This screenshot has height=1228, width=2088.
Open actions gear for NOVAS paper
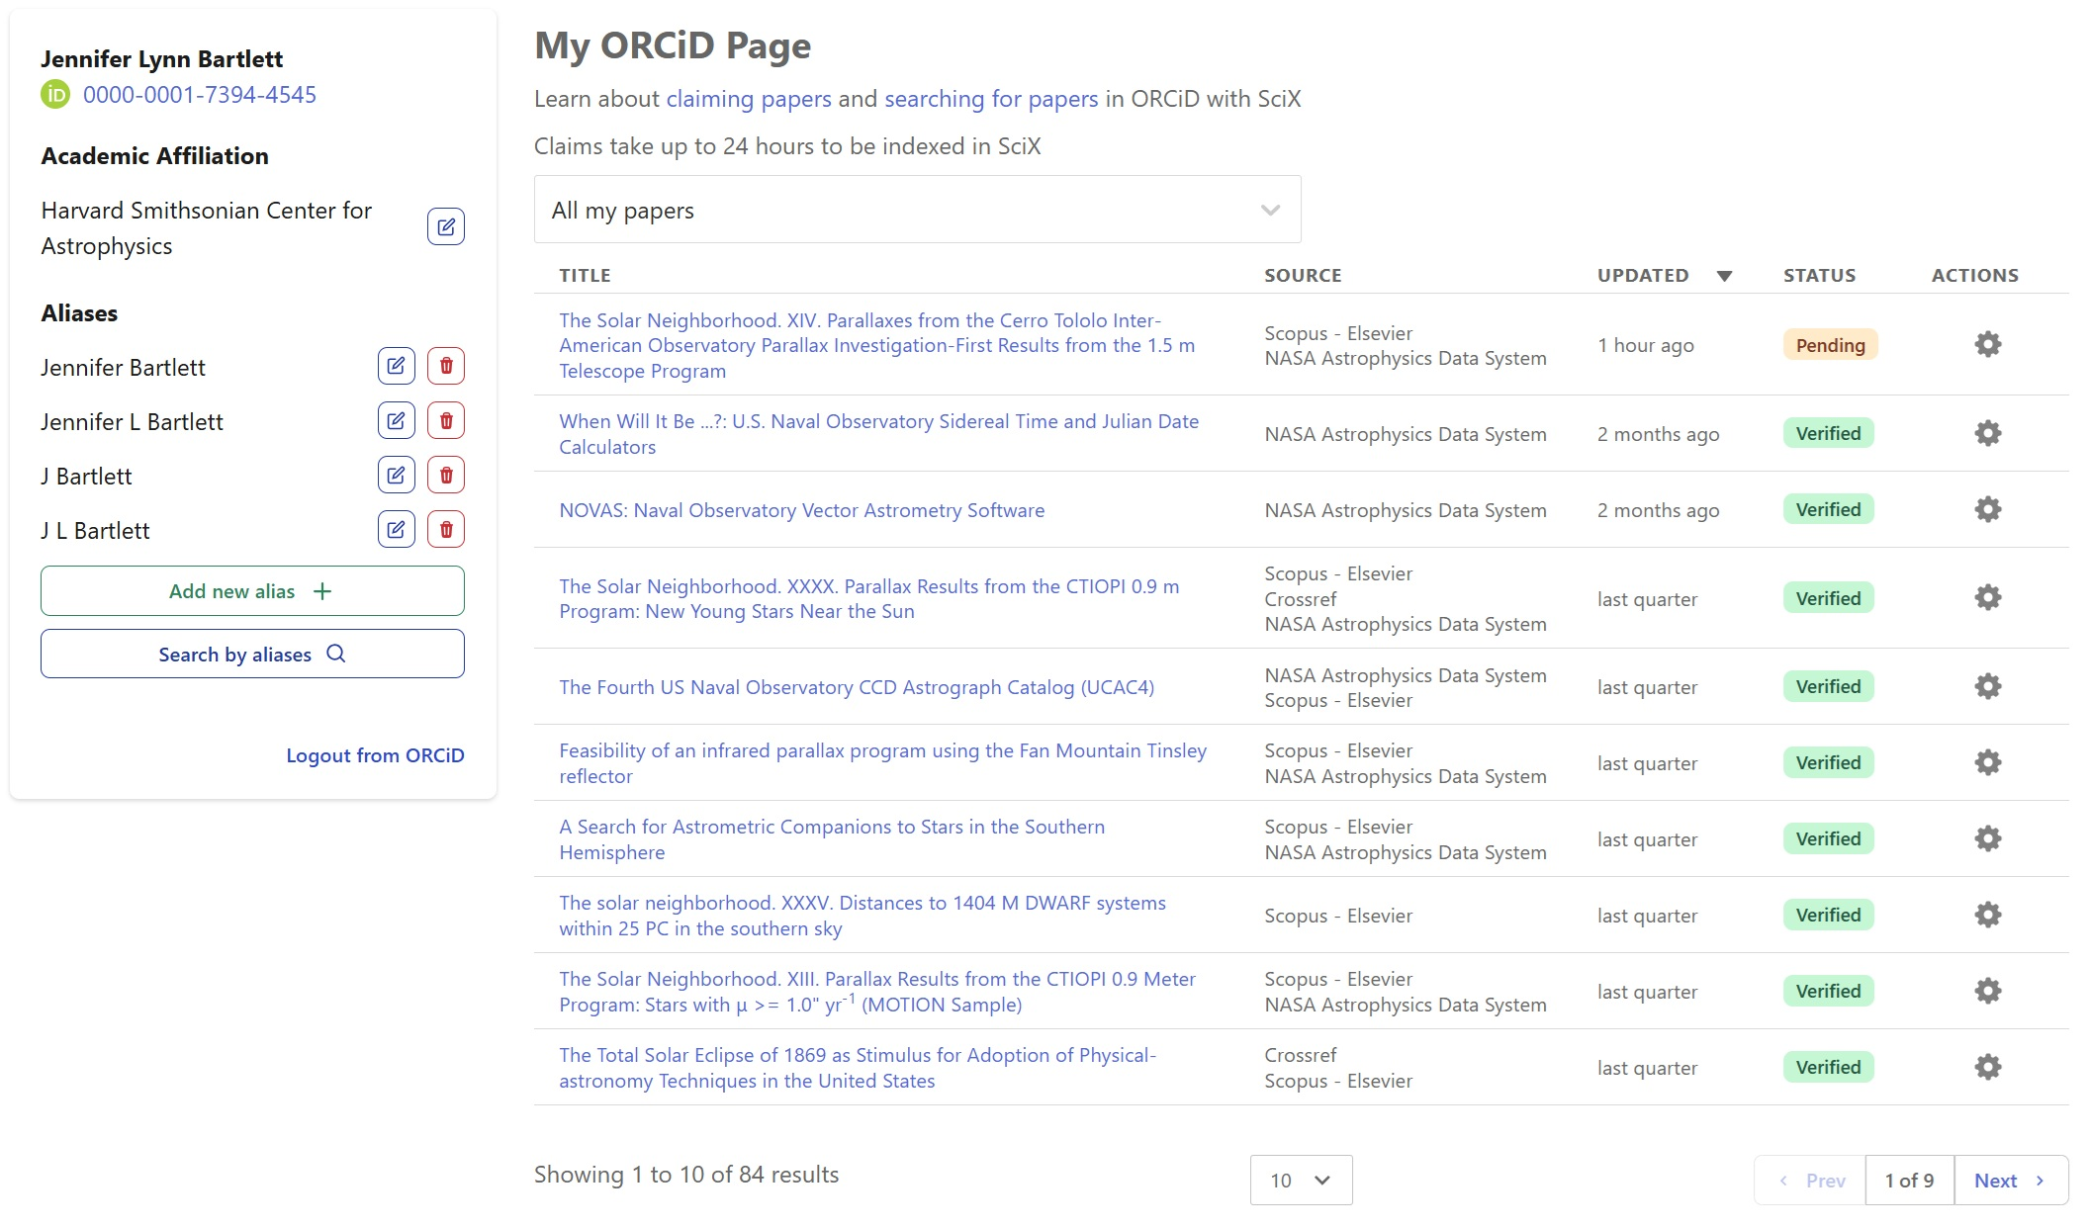1987,509
